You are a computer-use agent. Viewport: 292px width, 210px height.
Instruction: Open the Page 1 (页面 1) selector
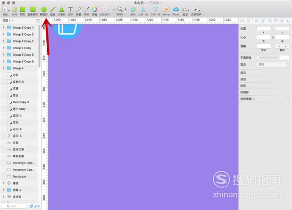click(8, 21)
